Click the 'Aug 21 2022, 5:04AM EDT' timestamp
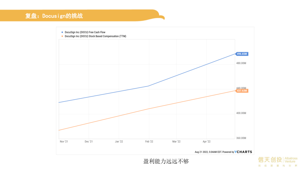The image size is (304, 171). pos(208,152)
